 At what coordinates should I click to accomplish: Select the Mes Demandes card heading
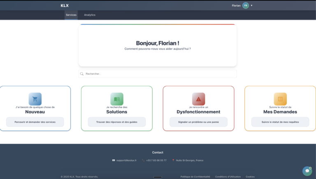point(280,112)
